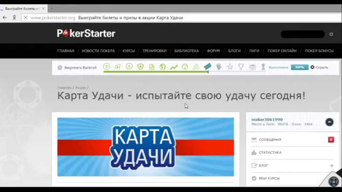Click the play icon in Beginners Bankroll bar
The image size is (342, 192).
tap(107, 67)
